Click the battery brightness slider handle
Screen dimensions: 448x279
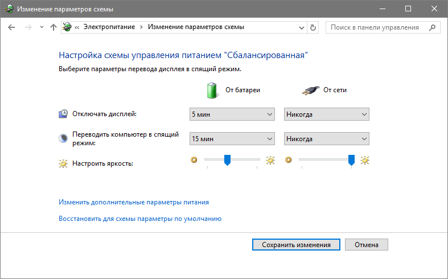227,159
